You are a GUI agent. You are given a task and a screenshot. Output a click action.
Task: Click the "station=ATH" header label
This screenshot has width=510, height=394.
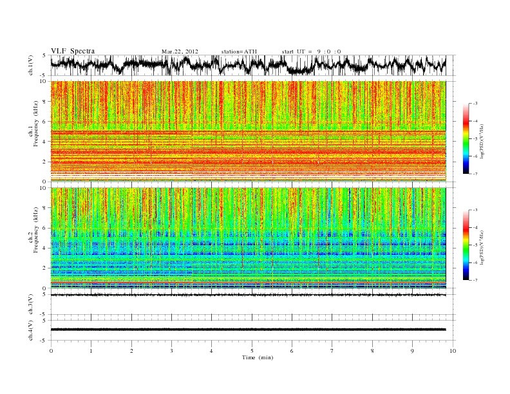[239, 52]
